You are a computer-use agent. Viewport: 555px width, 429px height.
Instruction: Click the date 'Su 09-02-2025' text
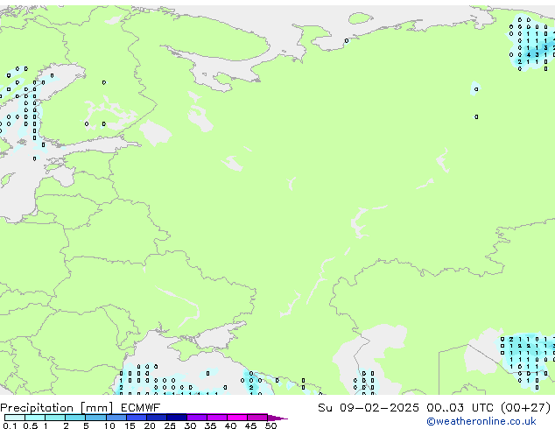coord(369,408)
